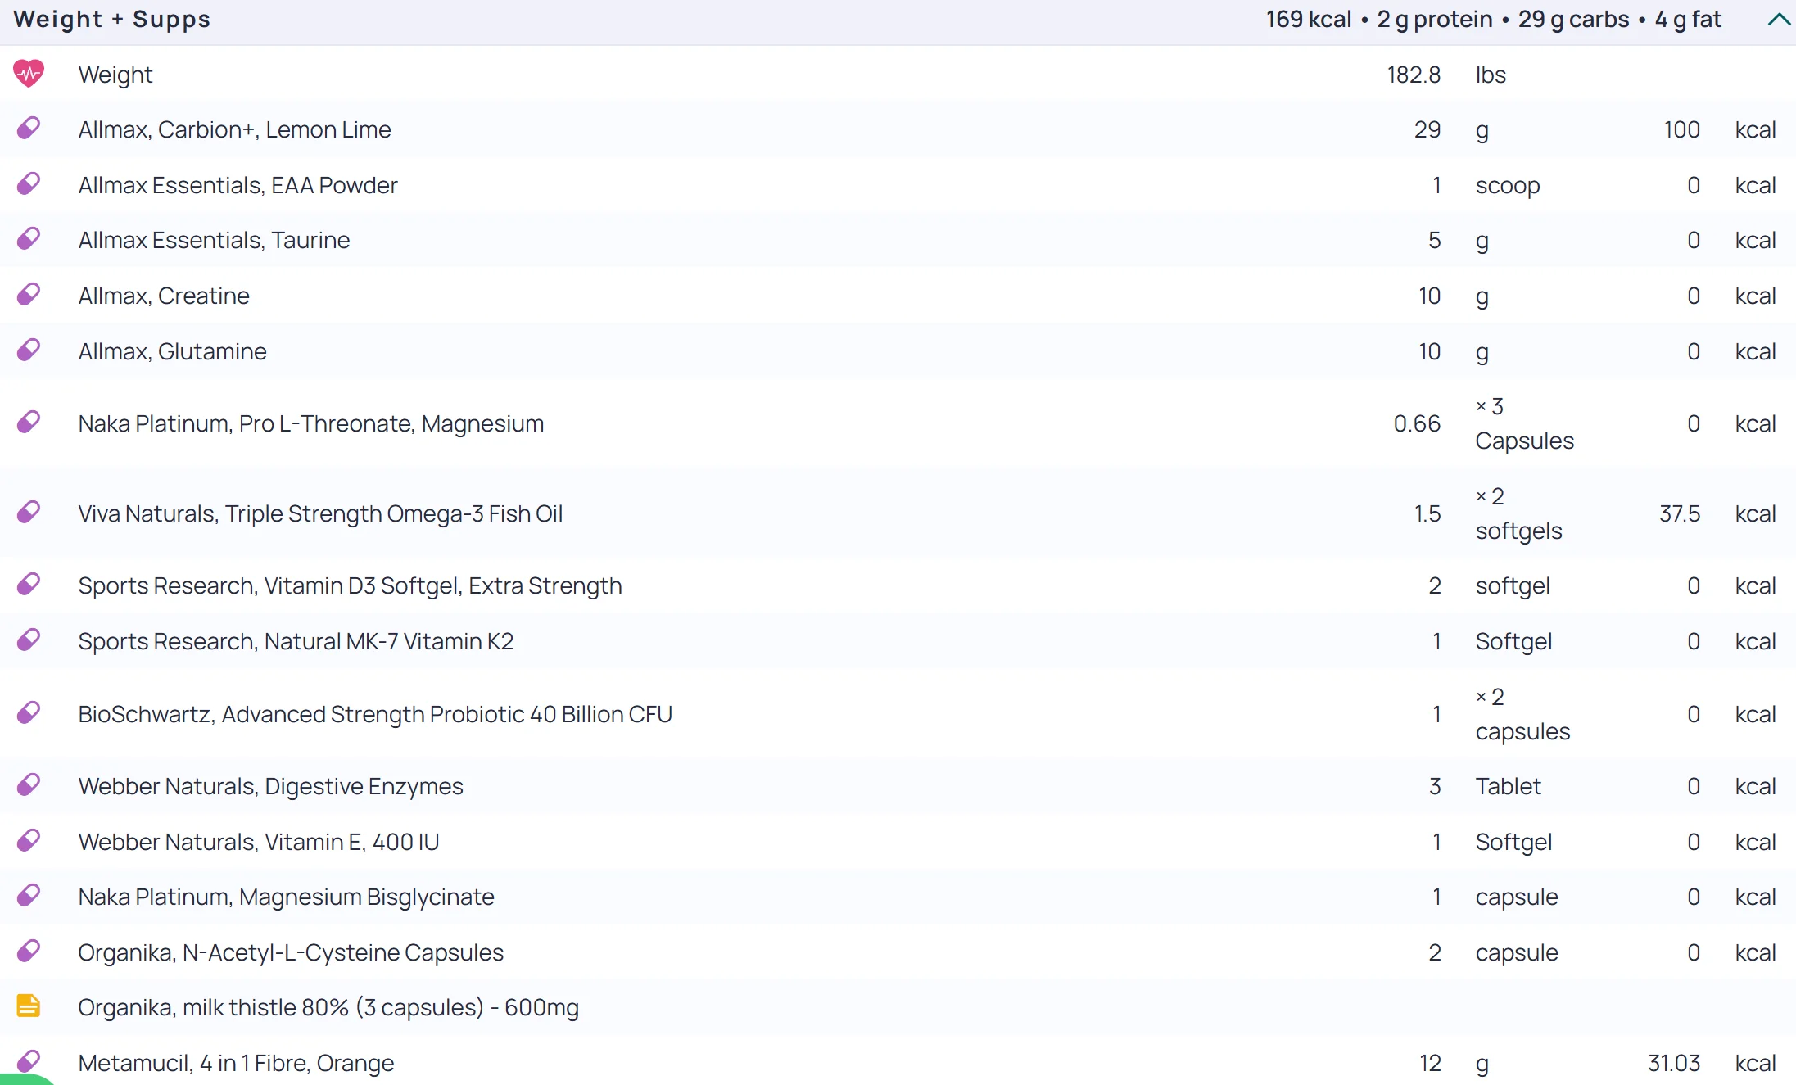
Task: Select 'Webber Naturals, Vitamin E, 400 IU' entry
Action: click(x=259, y=842)
